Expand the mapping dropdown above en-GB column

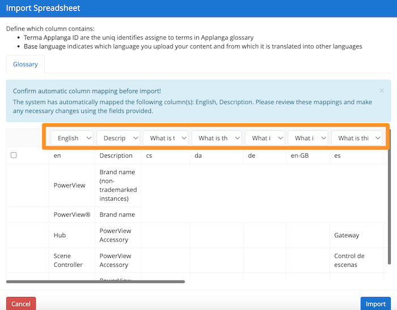pos(307,138)
